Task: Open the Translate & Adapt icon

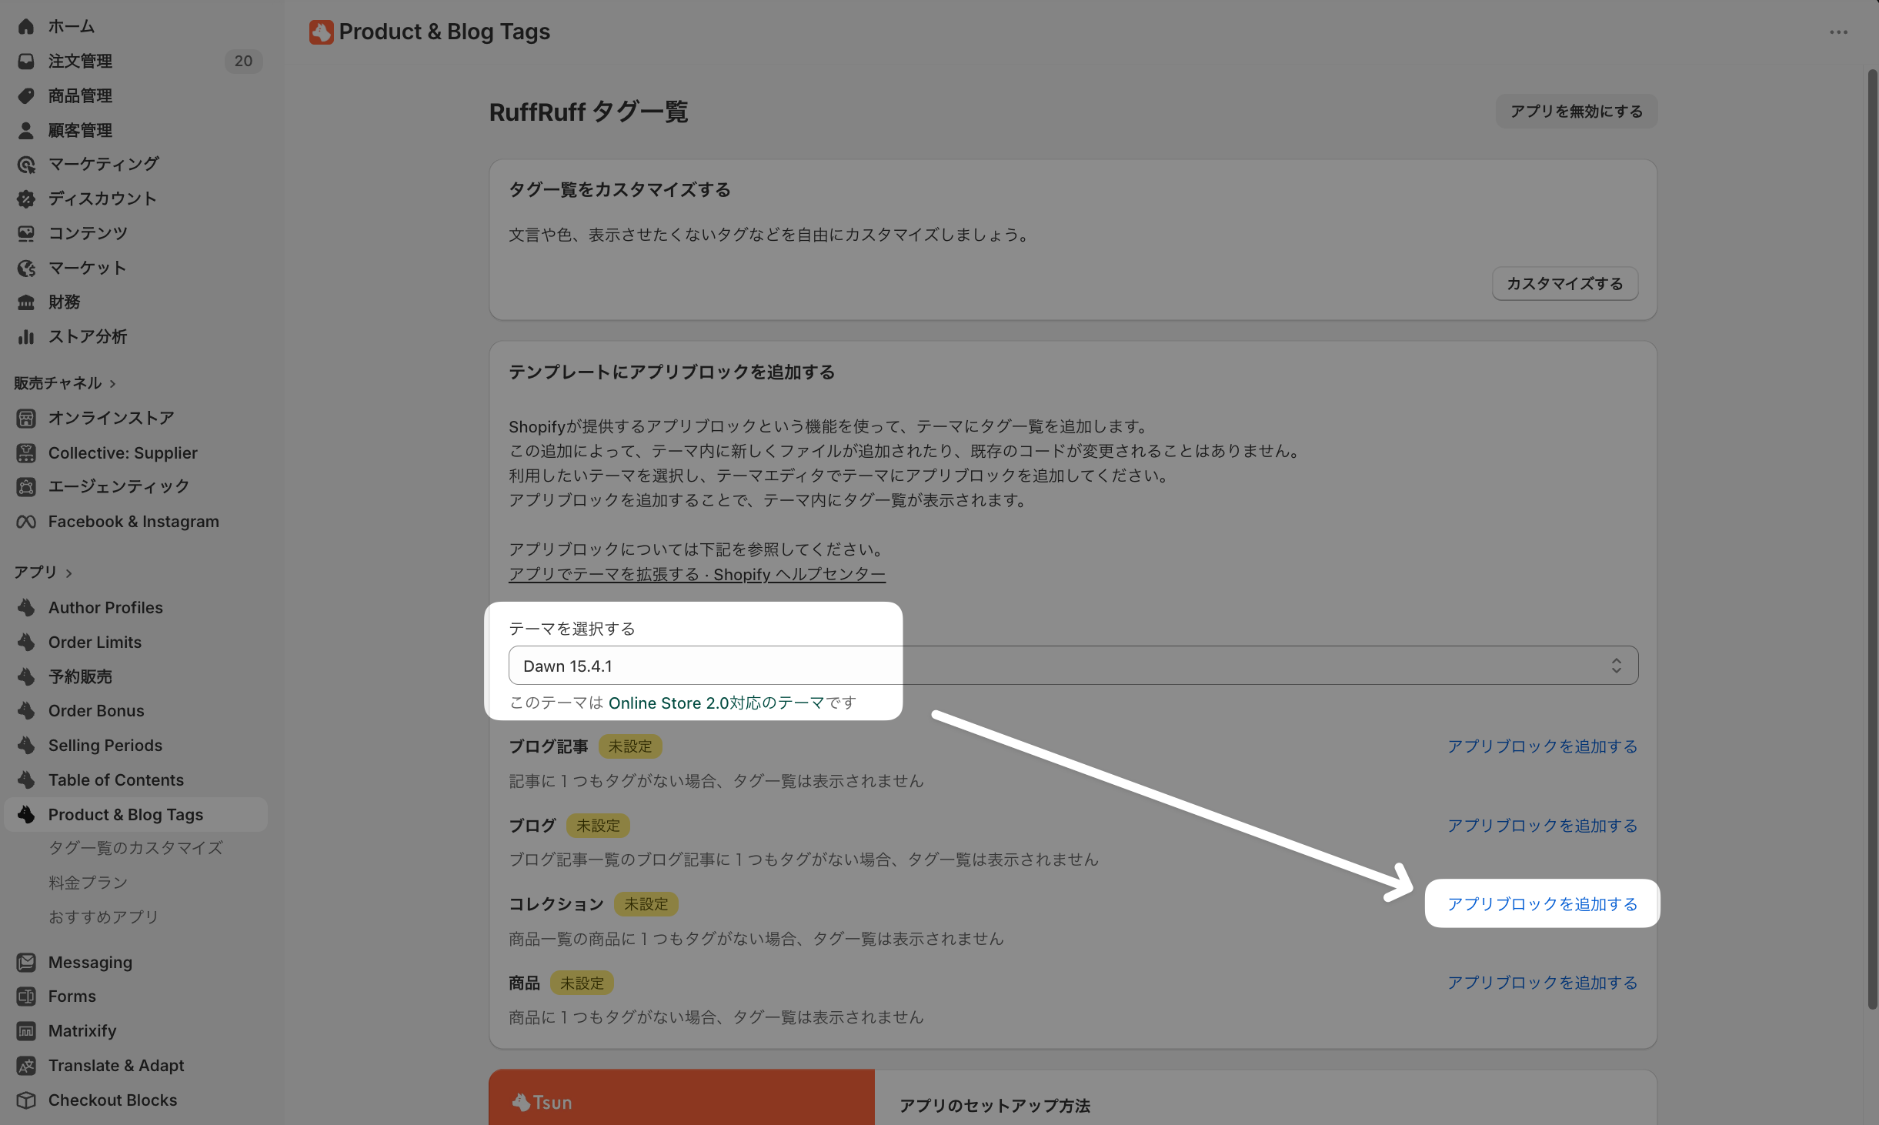Action: click(26, 1066)
